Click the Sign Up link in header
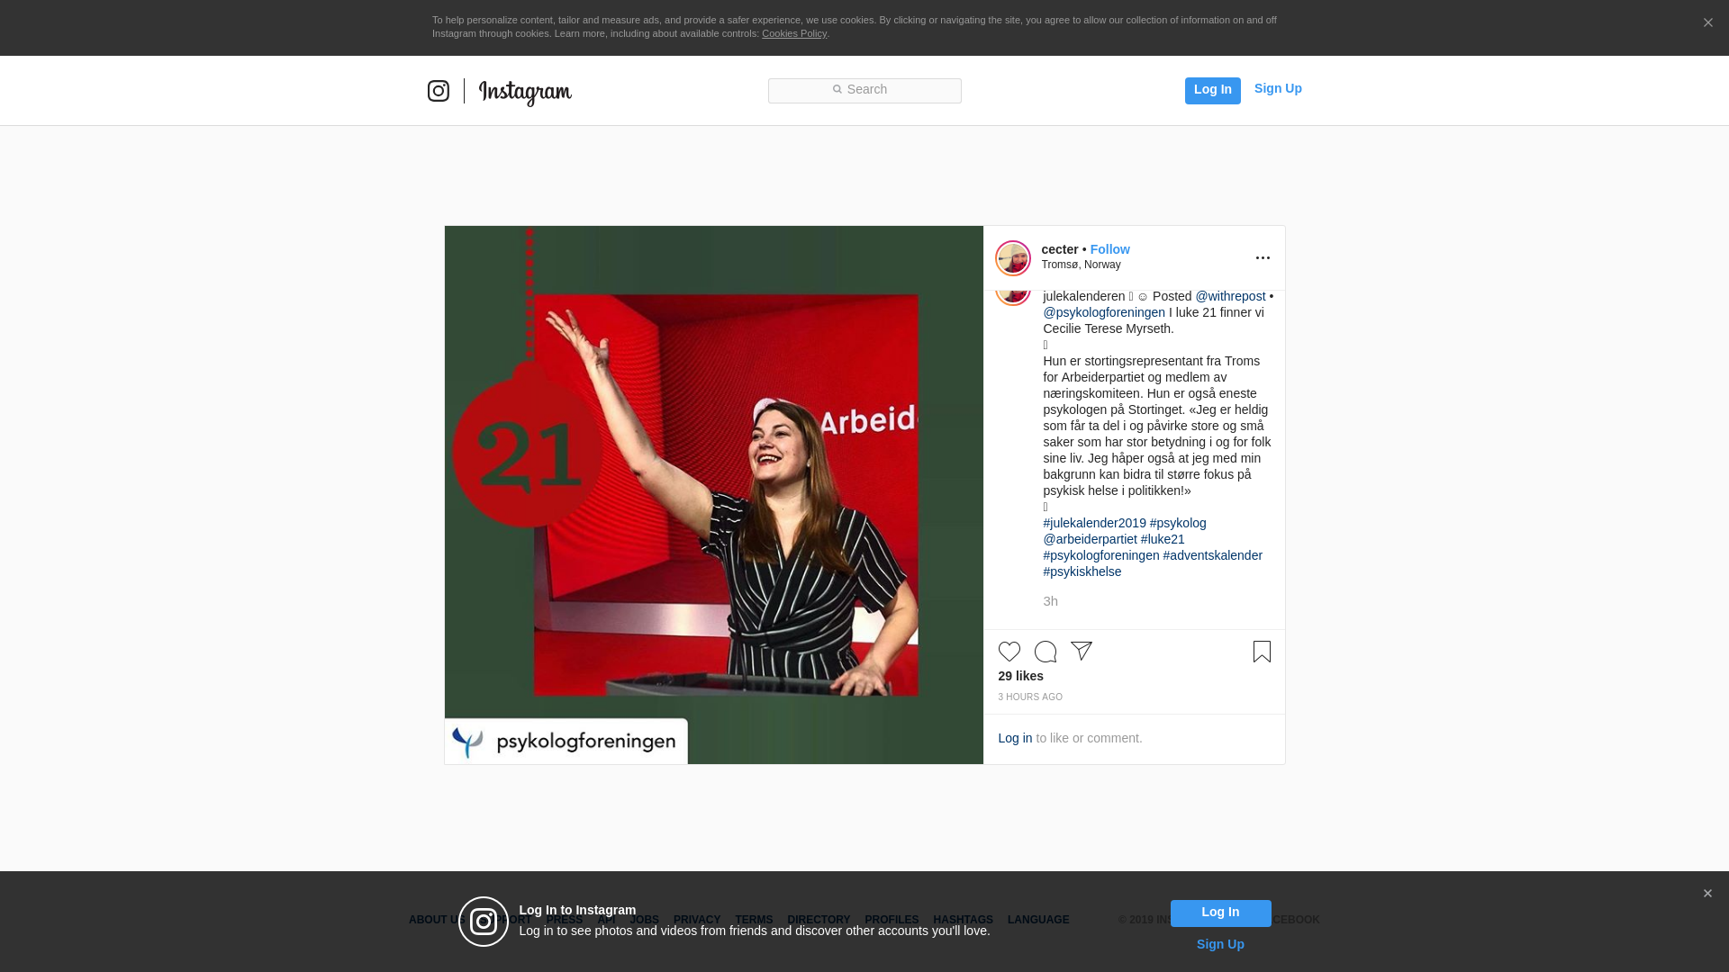The width and height of the screenshot is (1729, 972). (x=1277, y=88)
